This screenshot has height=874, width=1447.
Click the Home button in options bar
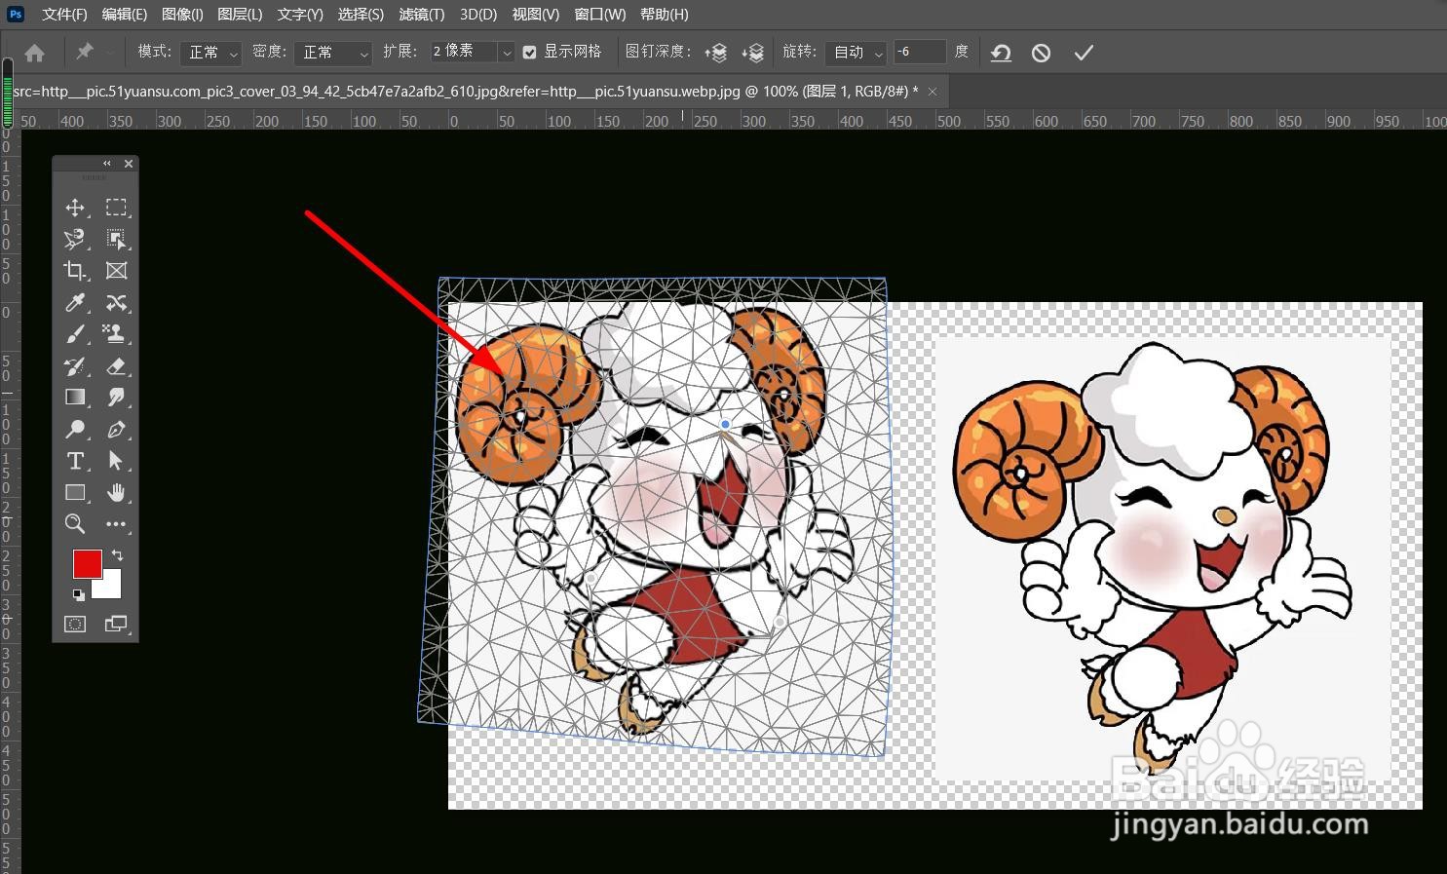(34, 53)
